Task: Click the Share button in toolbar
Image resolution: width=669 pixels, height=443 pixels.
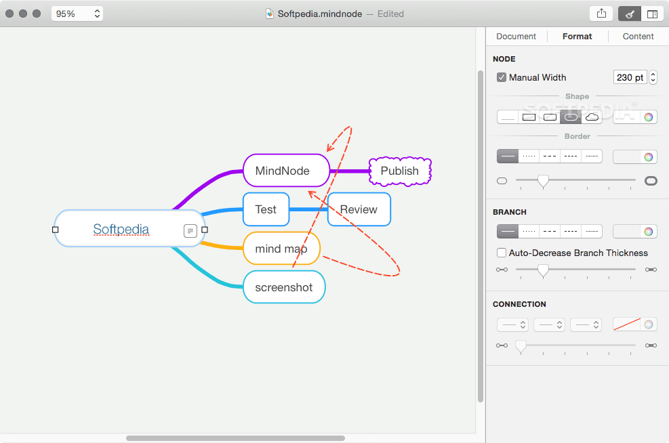Action: point(601,14)
